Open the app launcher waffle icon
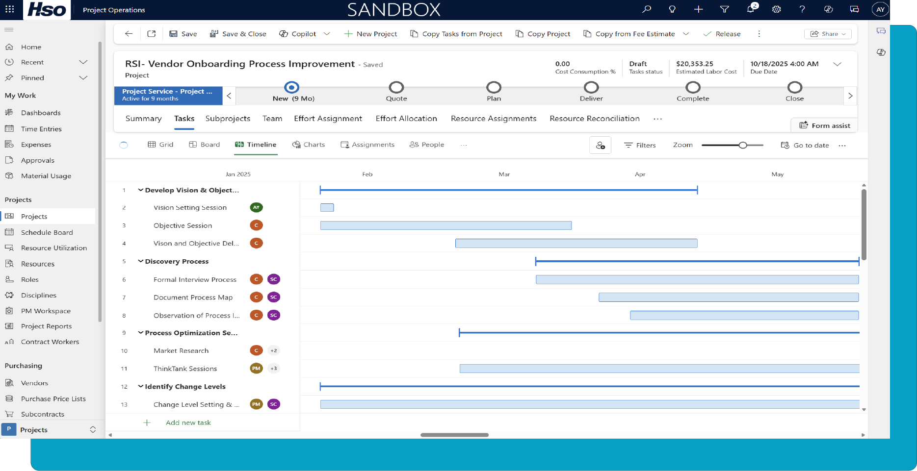This screenshot has height=471, width=917. pos(10,9)
